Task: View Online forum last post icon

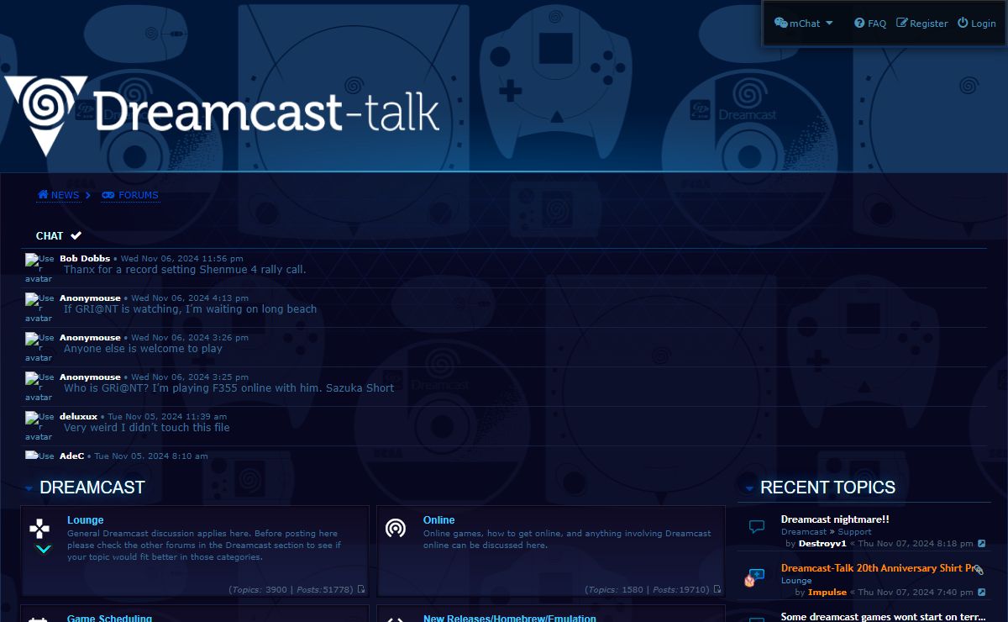Action: coord(717,590)
